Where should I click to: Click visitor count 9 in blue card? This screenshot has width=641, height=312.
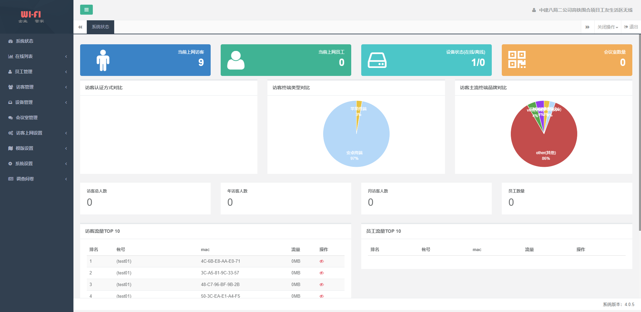[x=201, y=62]
